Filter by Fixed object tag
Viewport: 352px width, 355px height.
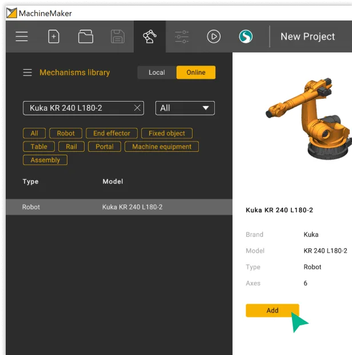[167, 133]
